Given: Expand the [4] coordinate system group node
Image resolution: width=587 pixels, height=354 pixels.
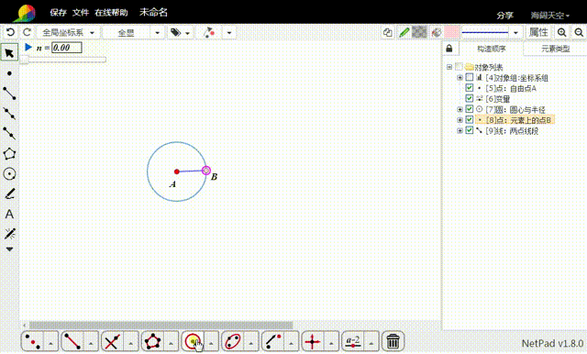Looking at the screenshot, I should click(x=460, y=77).
